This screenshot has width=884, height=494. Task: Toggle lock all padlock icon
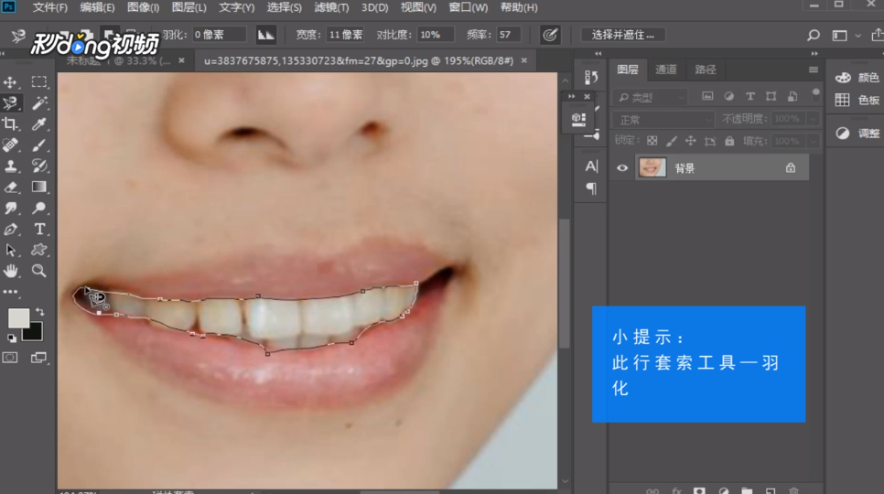pyautogui.click(x=729, y=141)
